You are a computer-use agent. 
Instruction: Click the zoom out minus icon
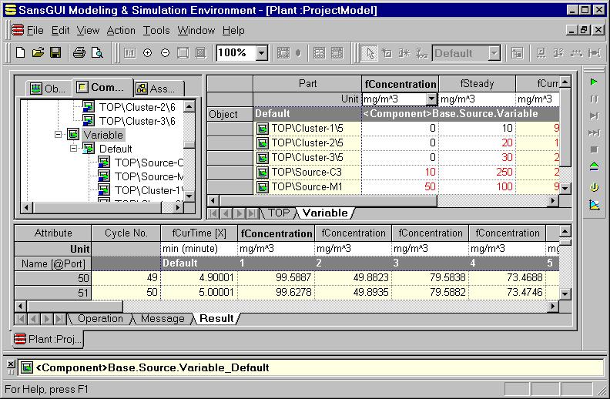[165, 53]
